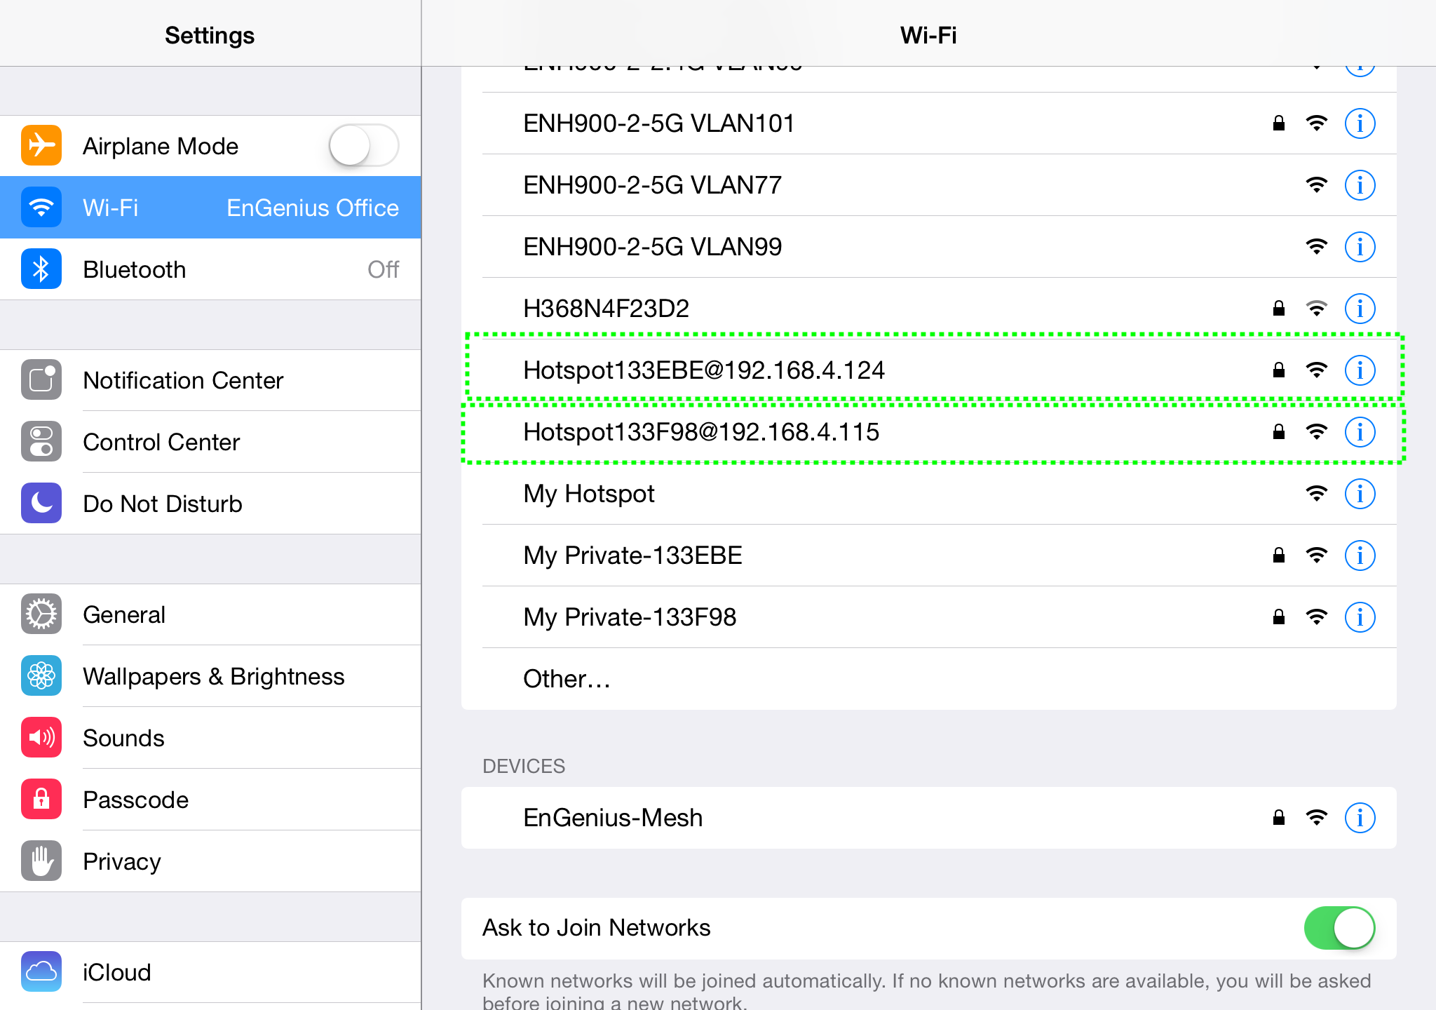Screen dimensions: 1436x1010
Task: Tap the Wi-Fi icon in the sidebar
Action: (x=41, y=207)
